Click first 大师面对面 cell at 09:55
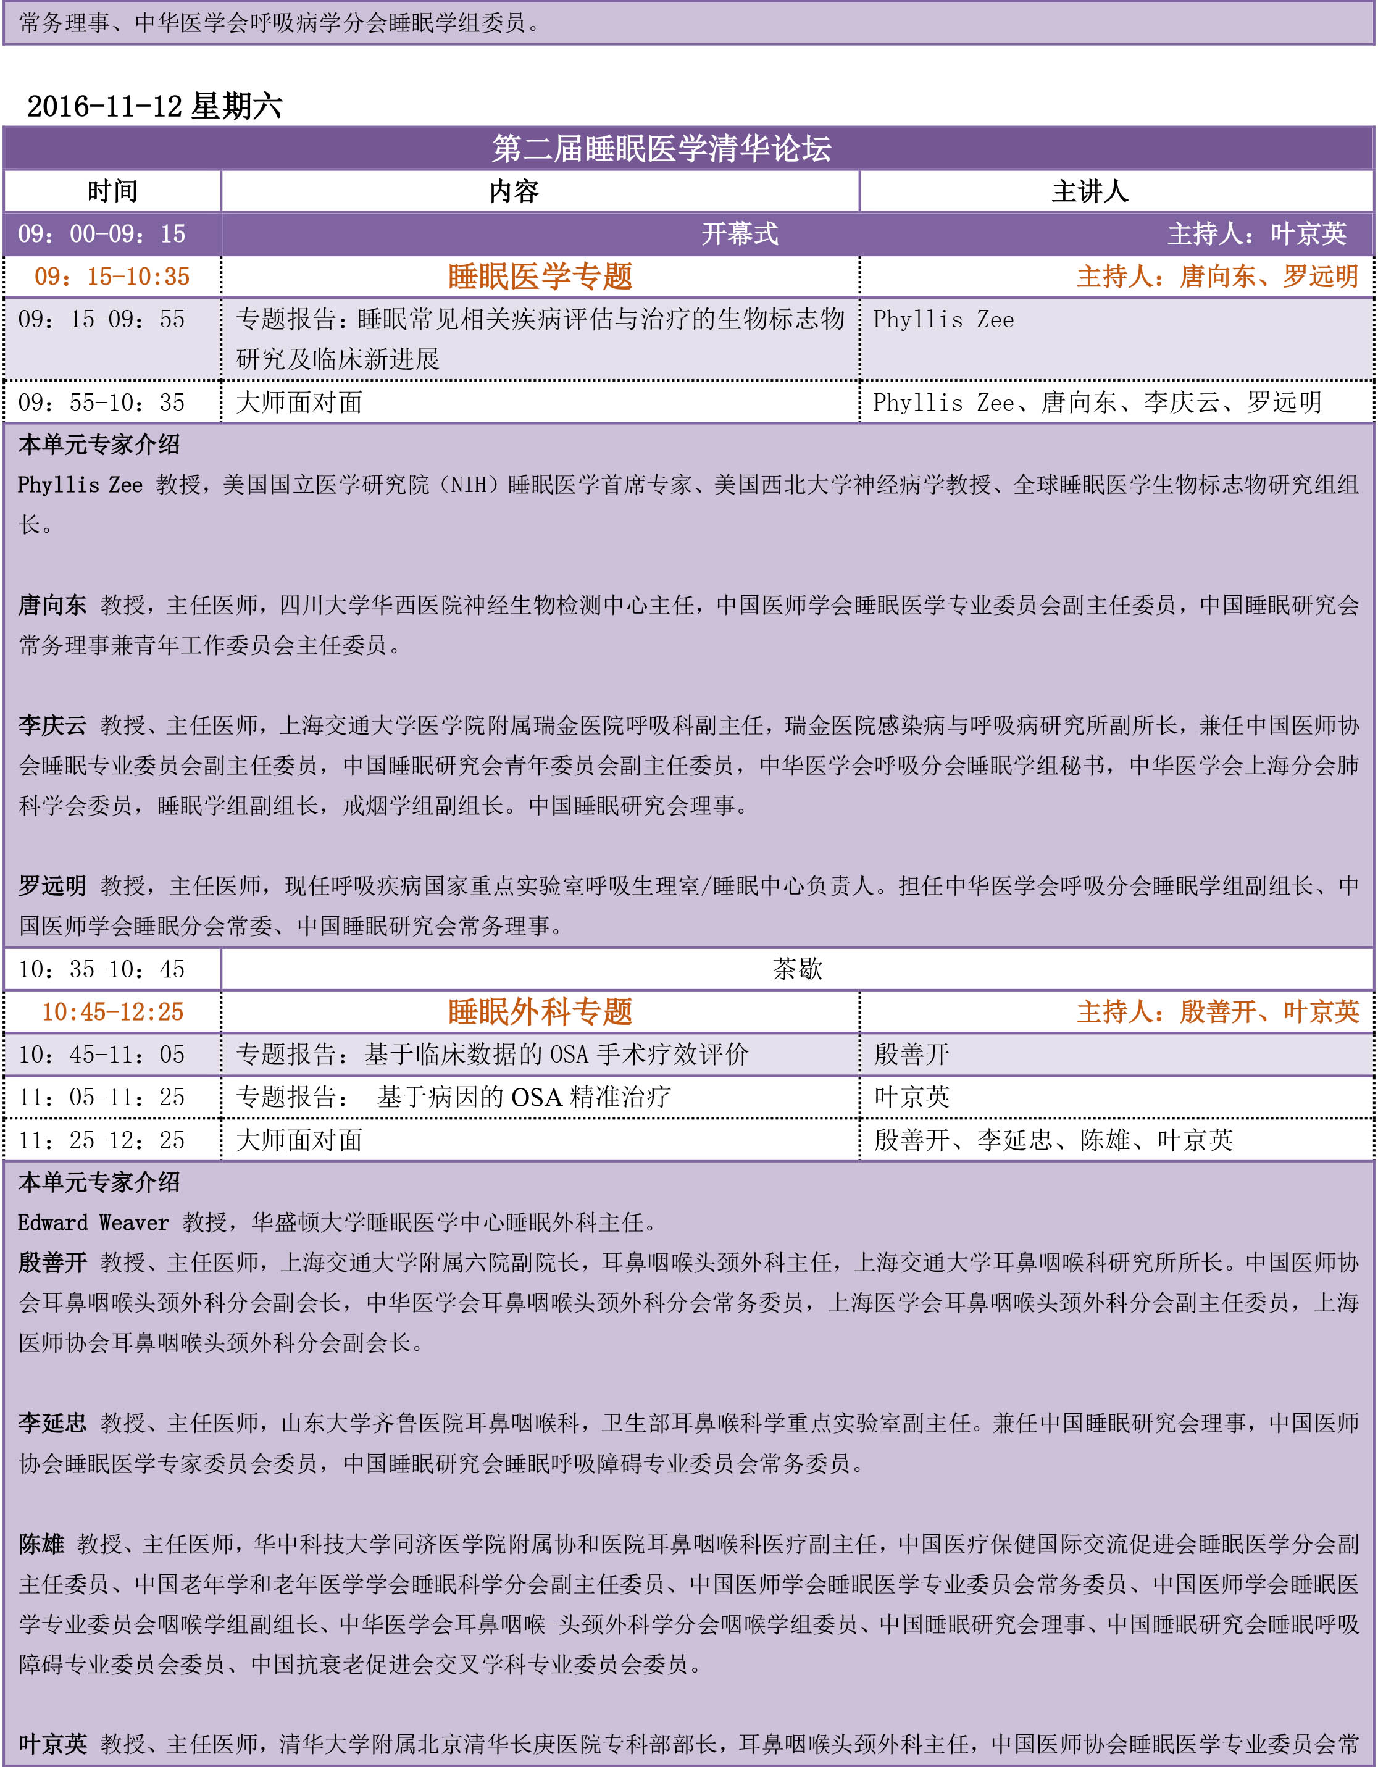 coord(299,403)
